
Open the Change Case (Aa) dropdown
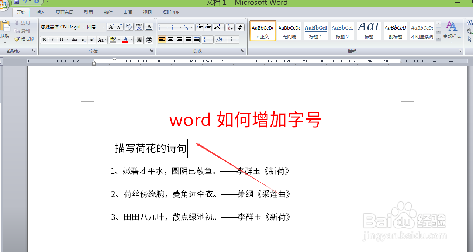[x=103, y=40]
